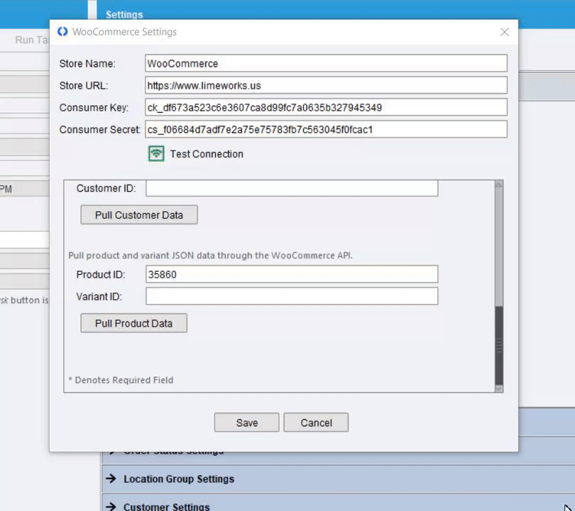Click the 'Pull product and variant JSON data' text

click(211, 255)
